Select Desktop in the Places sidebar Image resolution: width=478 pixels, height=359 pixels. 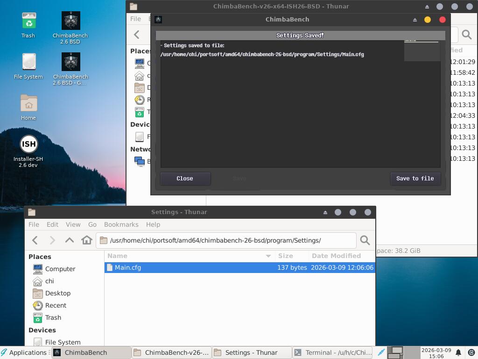(57, 293)
